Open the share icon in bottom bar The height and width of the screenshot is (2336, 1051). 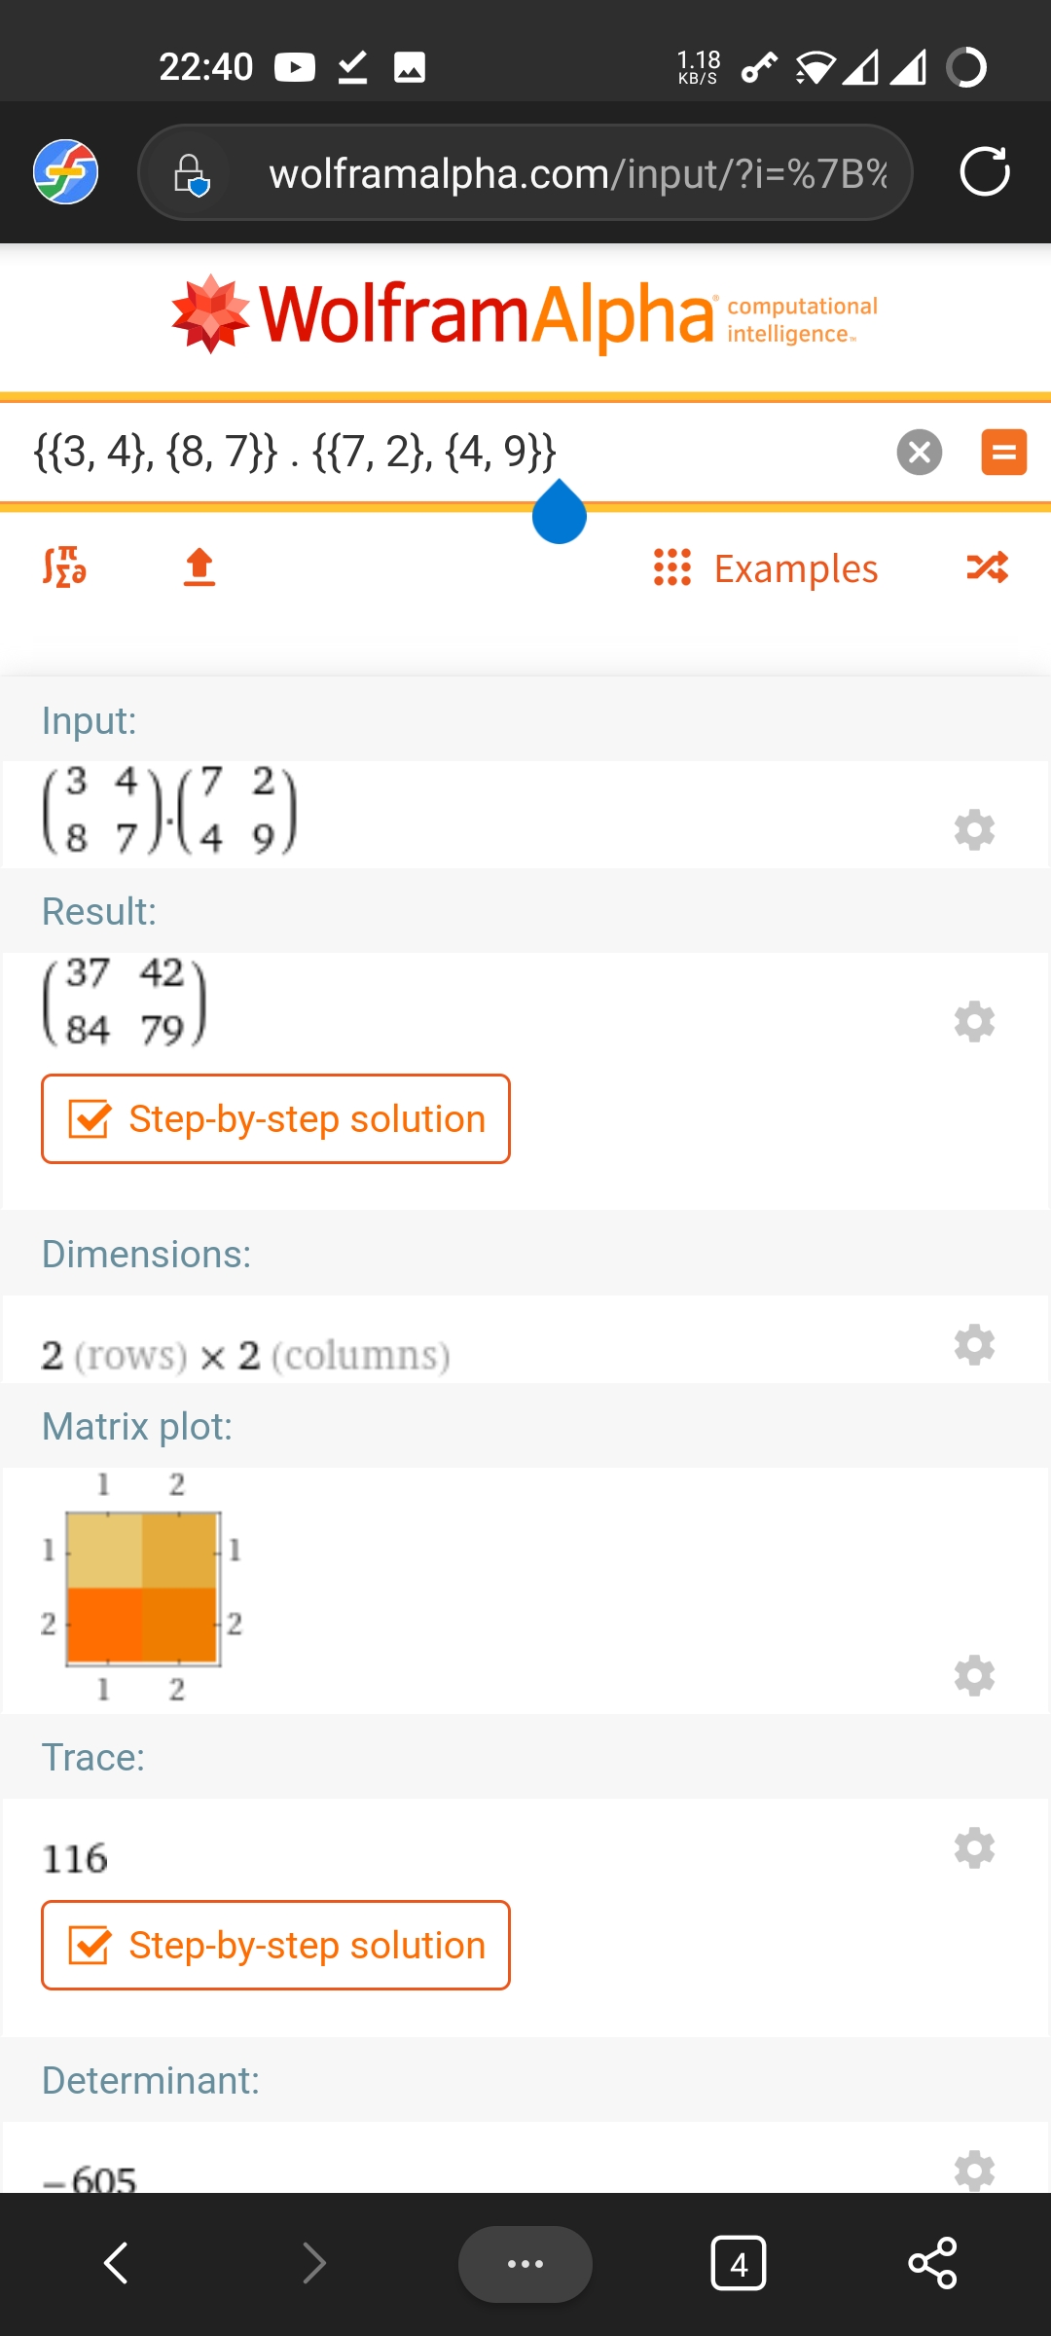(x=932, y=2263)
